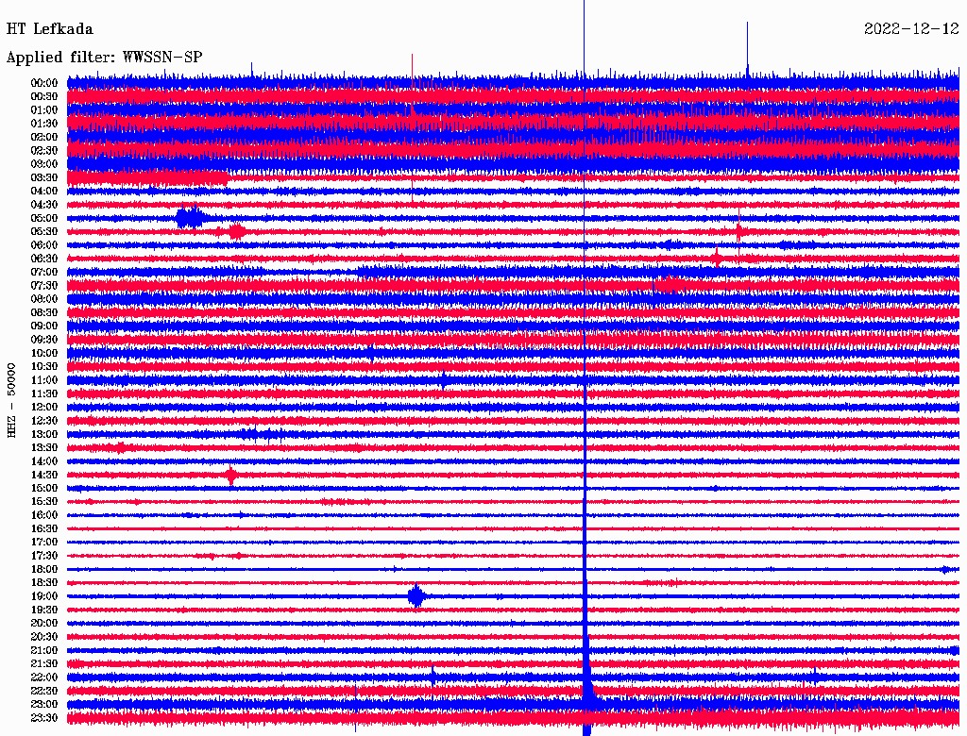
Task: Click the 17:30 time label
Action: pos(44,556)
